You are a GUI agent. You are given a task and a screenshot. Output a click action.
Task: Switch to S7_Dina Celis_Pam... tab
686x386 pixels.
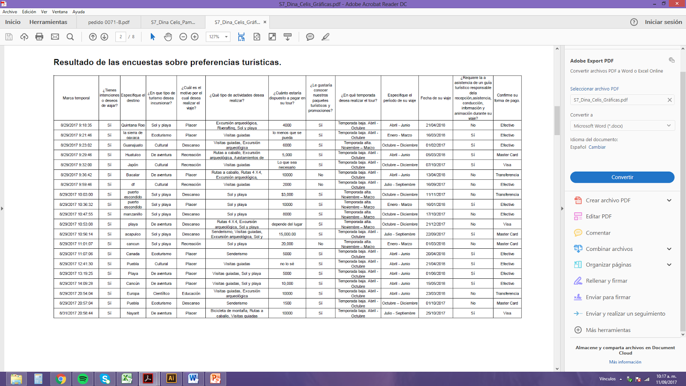(x=173, y=22)
